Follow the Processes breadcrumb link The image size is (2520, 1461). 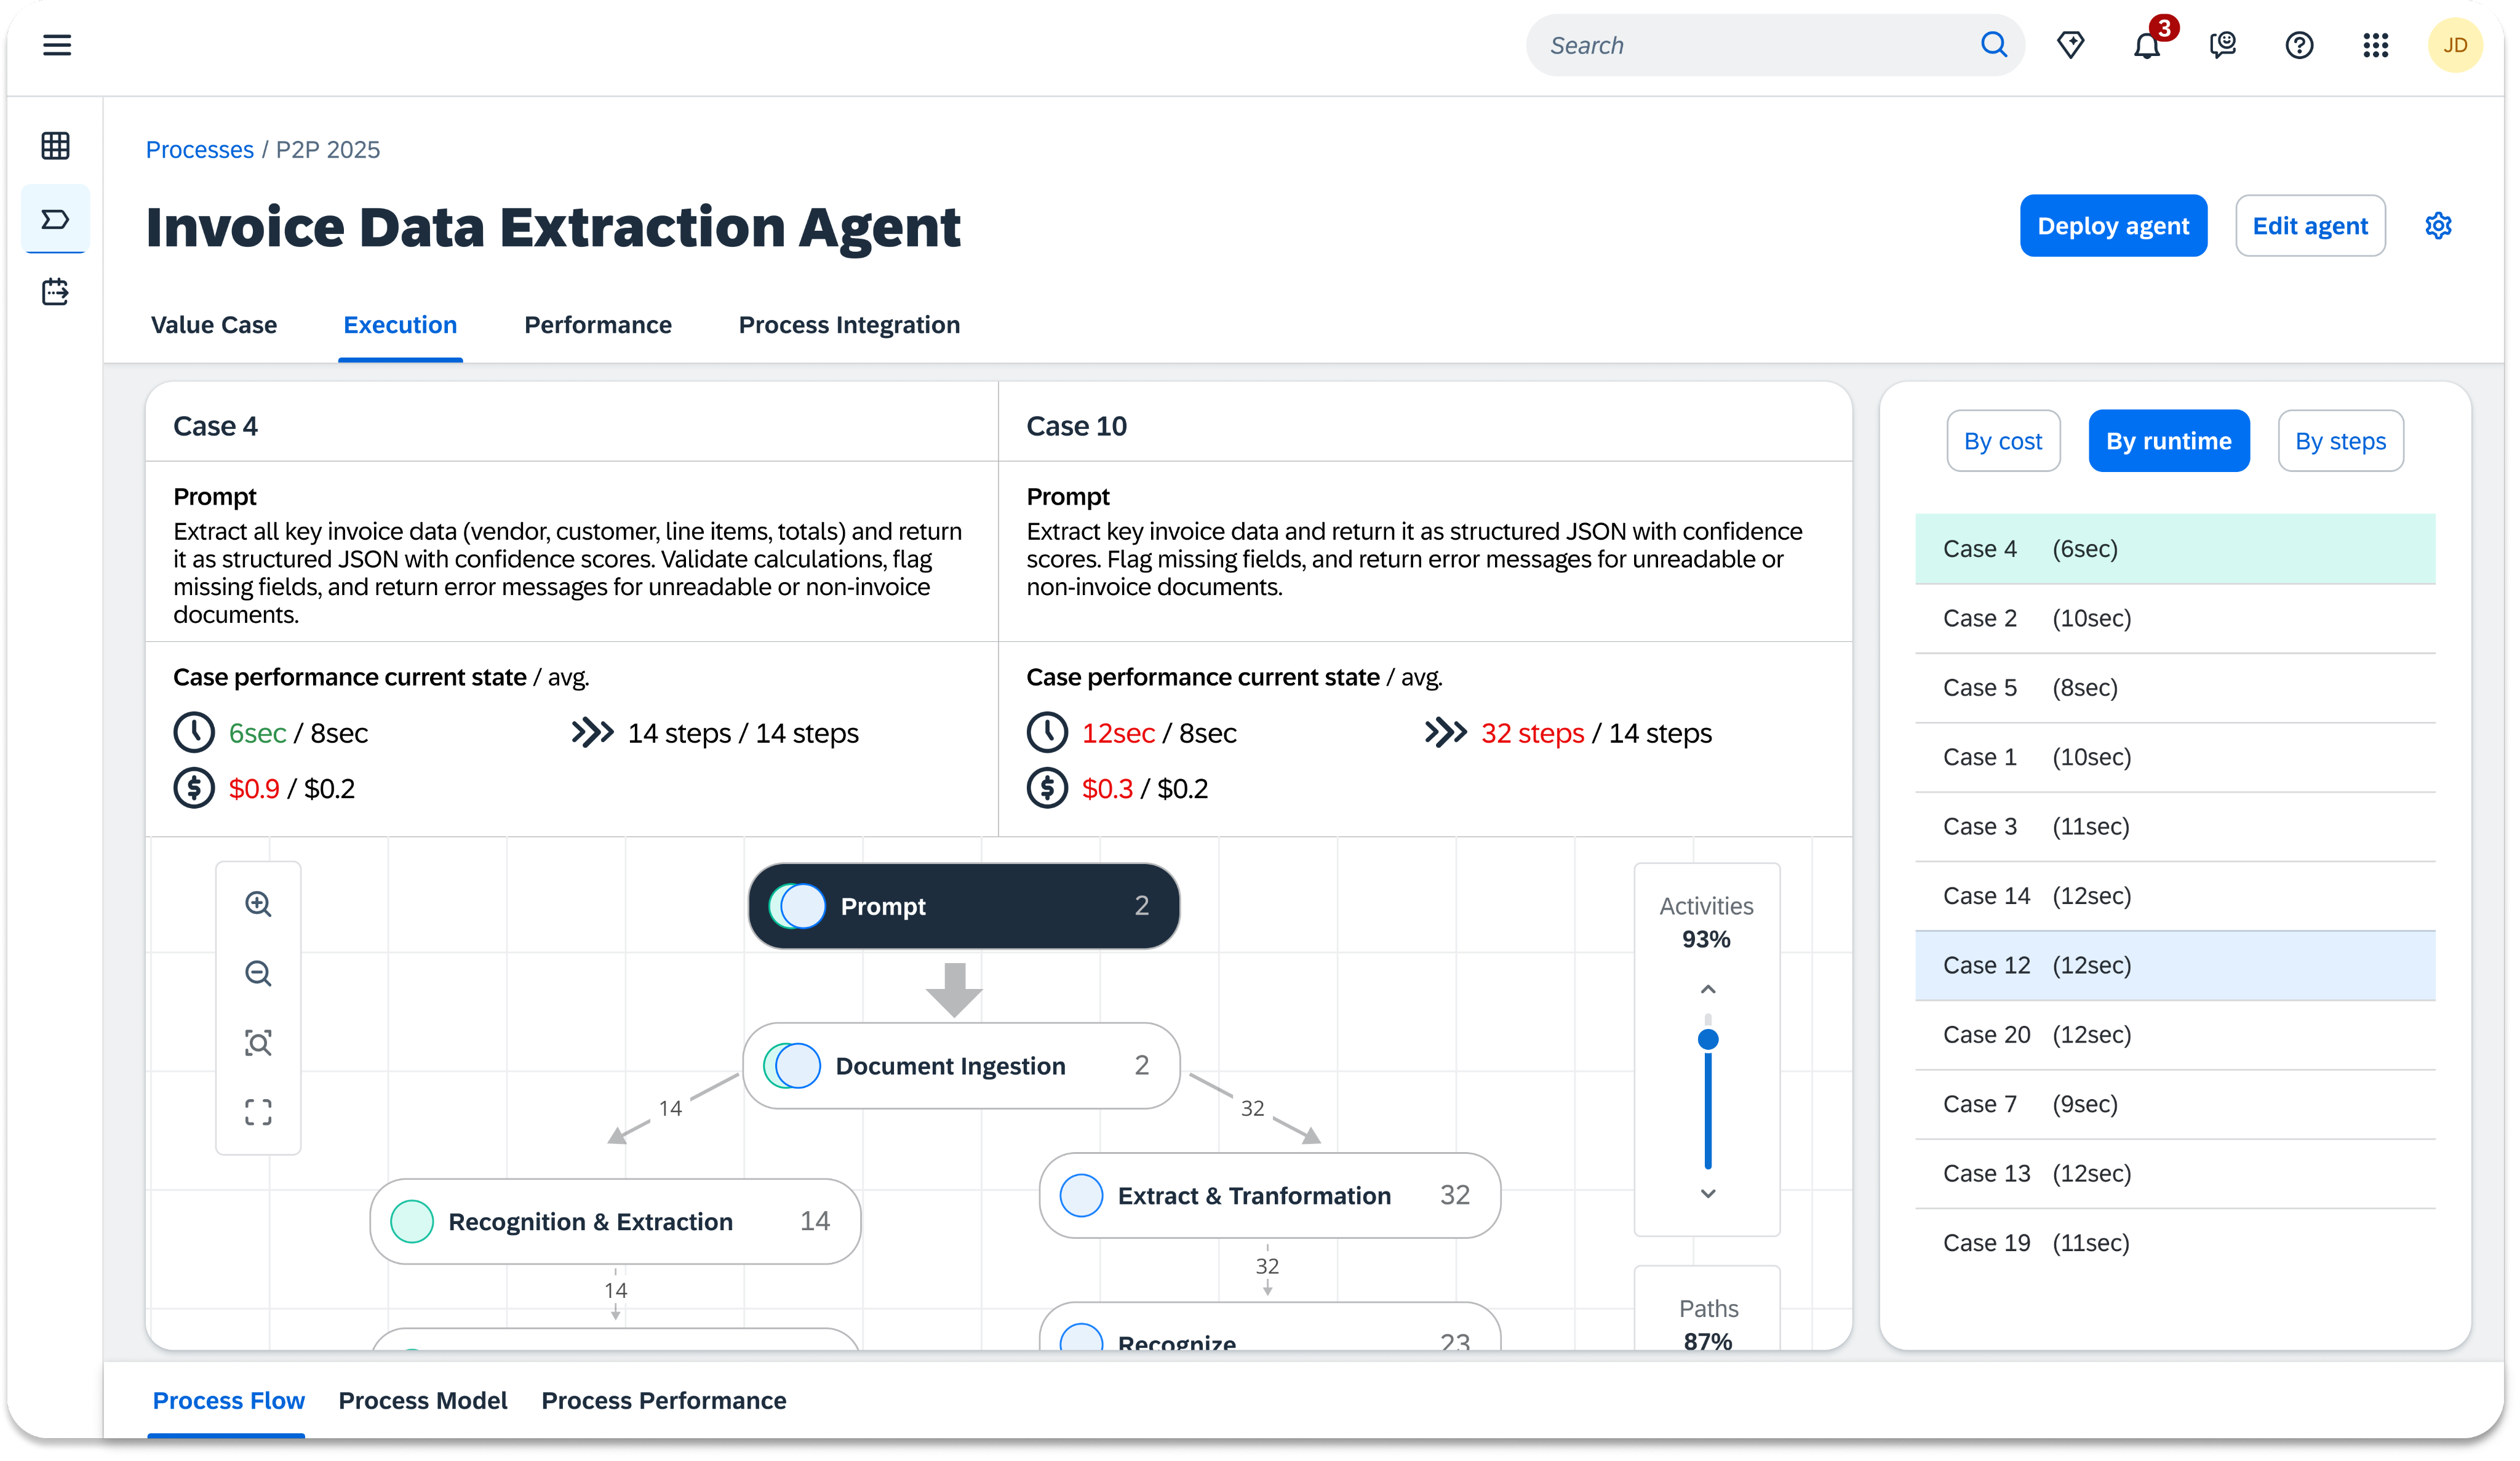click(x=200, y=150)
